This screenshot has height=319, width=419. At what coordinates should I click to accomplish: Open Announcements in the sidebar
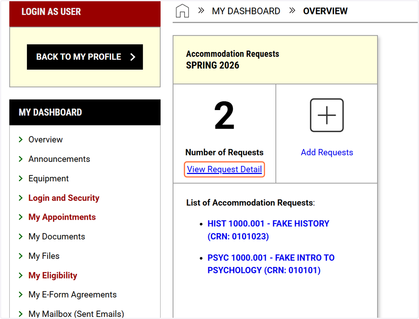[59, 159]
